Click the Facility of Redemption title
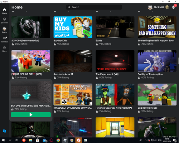The width and height of the screenshot is (179, 143). [x=150, y=74]
